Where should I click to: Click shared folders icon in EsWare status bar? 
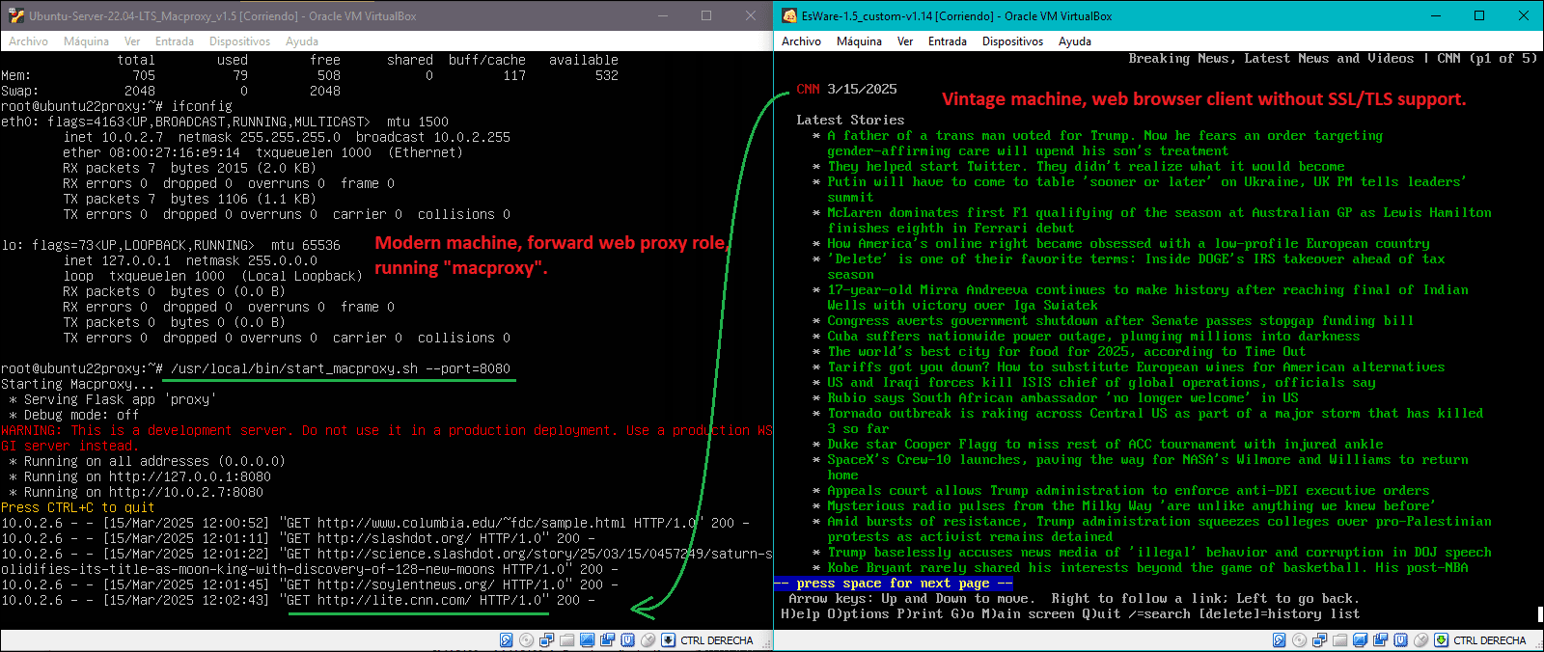point(1339,639)
